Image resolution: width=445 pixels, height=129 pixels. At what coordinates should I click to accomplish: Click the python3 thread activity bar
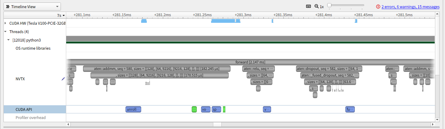click(x=250, y=39)
